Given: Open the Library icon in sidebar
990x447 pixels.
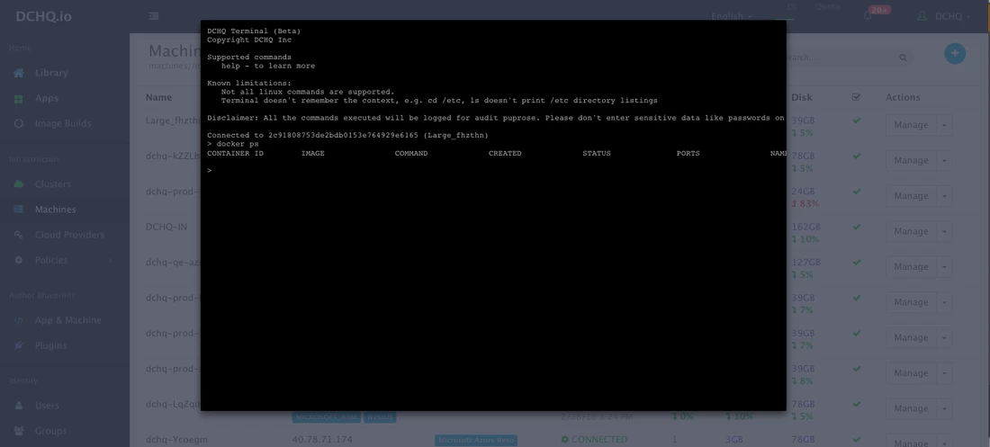Looking at the screenshot, I should [x=19, y=73].
